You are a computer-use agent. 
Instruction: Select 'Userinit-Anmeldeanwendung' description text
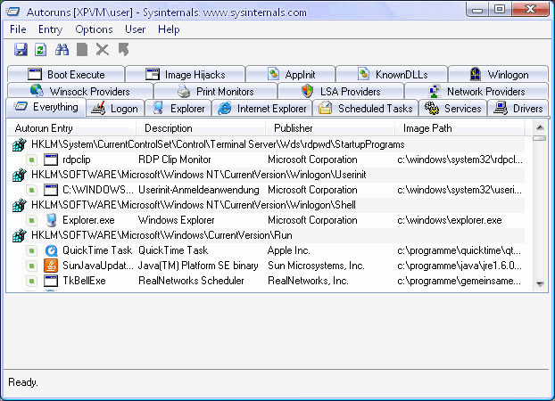(x=199, y=190)
